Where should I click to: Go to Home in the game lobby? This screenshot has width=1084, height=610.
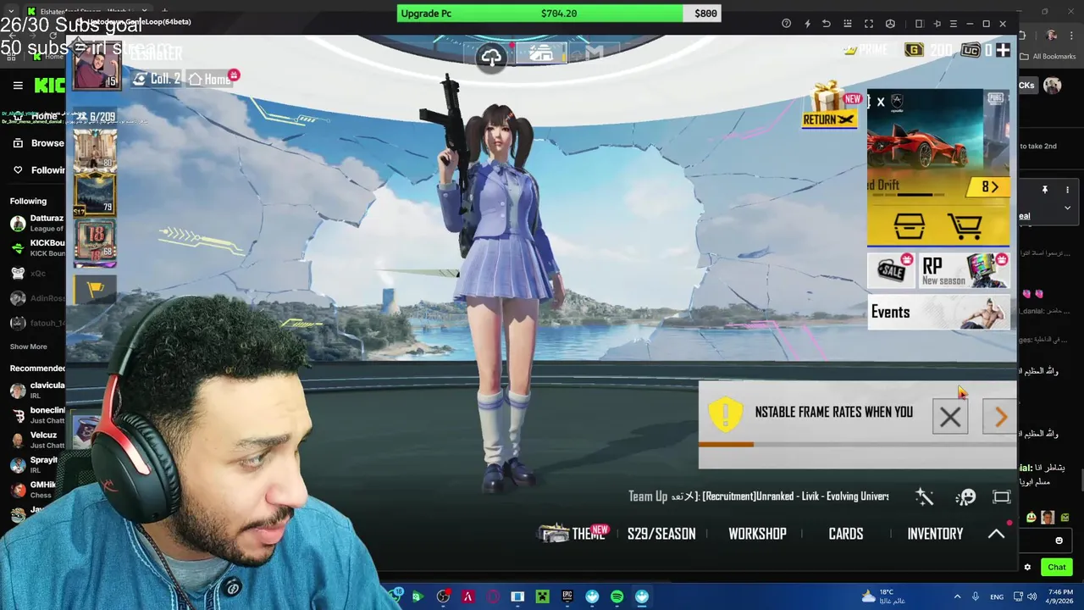(x=210, y=79)
